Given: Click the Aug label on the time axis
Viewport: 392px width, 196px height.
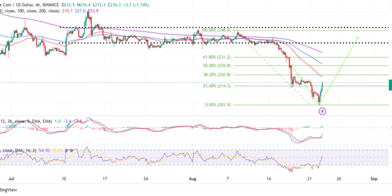Looking at the screenshot, I should click(192, 179).
